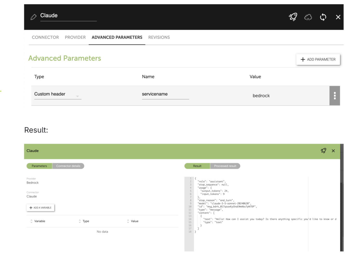This screenshot has width=345, height=256.
Task: Click the Advanced Parameters heading
Action: click(65, 58)
